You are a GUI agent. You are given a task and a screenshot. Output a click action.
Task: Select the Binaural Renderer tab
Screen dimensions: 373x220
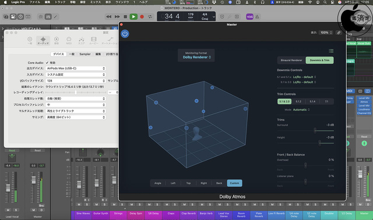pyautogui.click(x=291, y=61)
